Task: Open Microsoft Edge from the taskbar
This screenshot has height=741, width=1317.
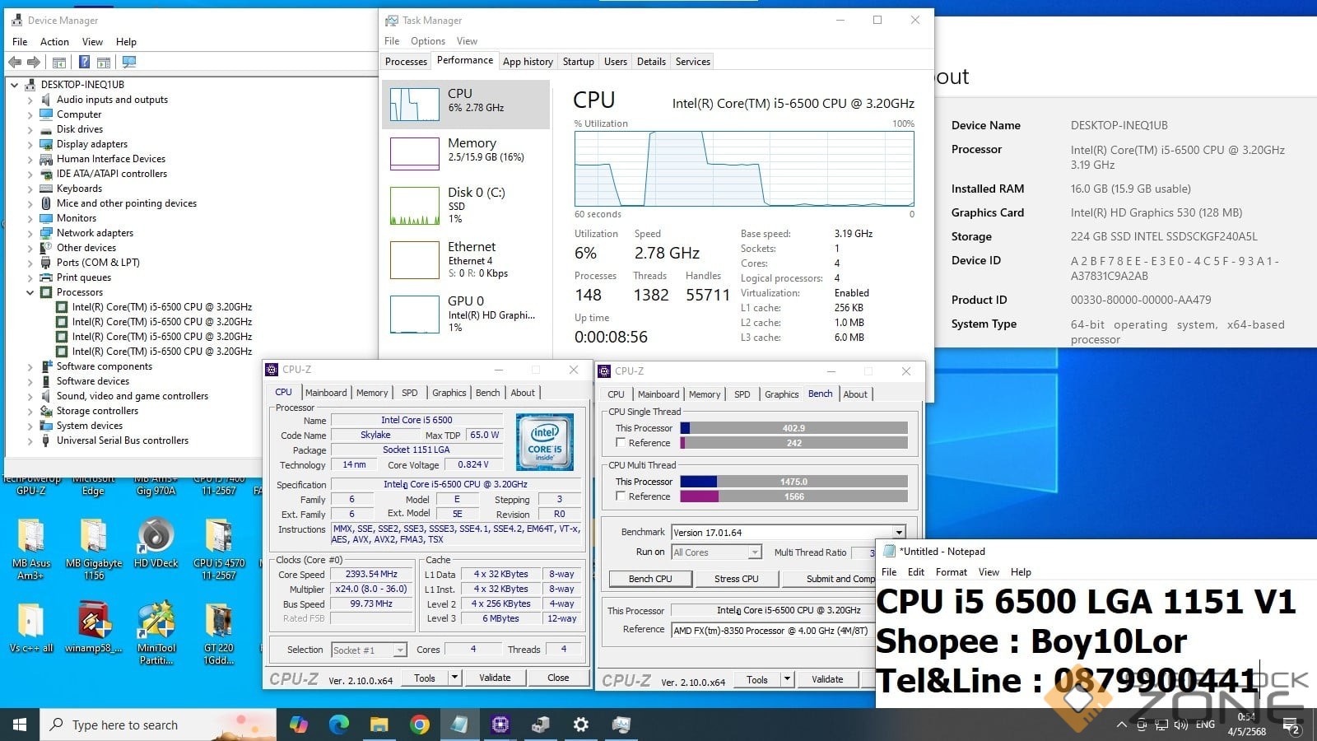Action: pos(339,725)
